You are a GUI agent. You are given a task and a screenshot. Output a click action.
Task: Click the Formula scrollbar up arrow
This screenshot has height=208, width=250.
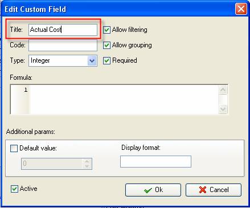tap(223, 90)
